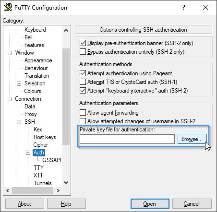Viewport: 217px width, 212px height.
Task: Click the category tree horizontal scrollbar thumb
Action: pyautogui.click(x=33, y=190)
